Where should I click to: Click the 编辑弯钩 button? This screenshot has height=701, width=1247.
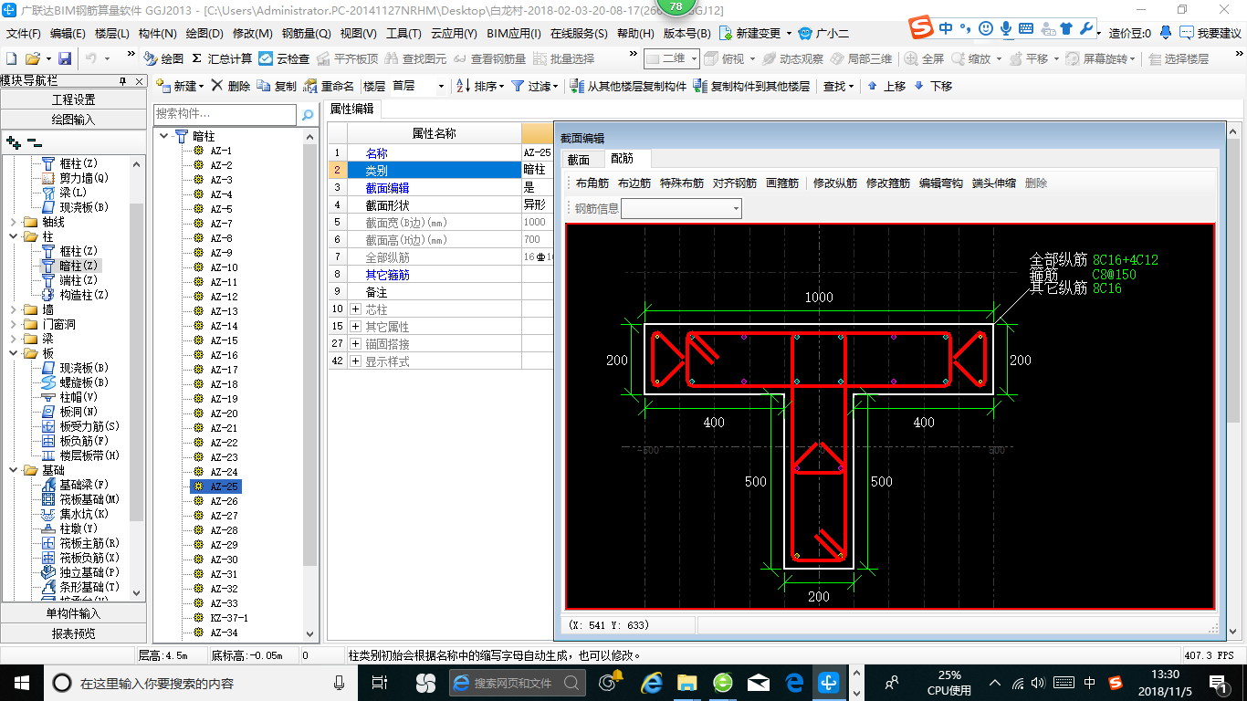pos(941,183)
